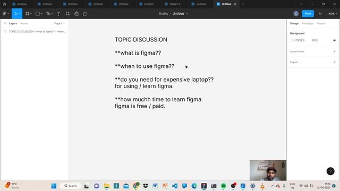The width and height of the screenshot is (340, 191).
Task: Expand Move tool options arrow
Action: [20, 14]
